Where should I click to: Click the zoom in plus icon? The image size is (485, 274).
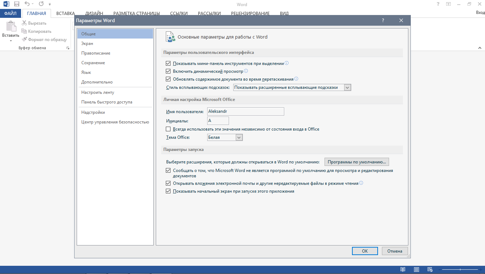pyautogui.click(x=481, y=270)
